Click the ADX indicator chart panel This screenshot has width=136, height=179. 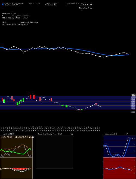(16, 146)
